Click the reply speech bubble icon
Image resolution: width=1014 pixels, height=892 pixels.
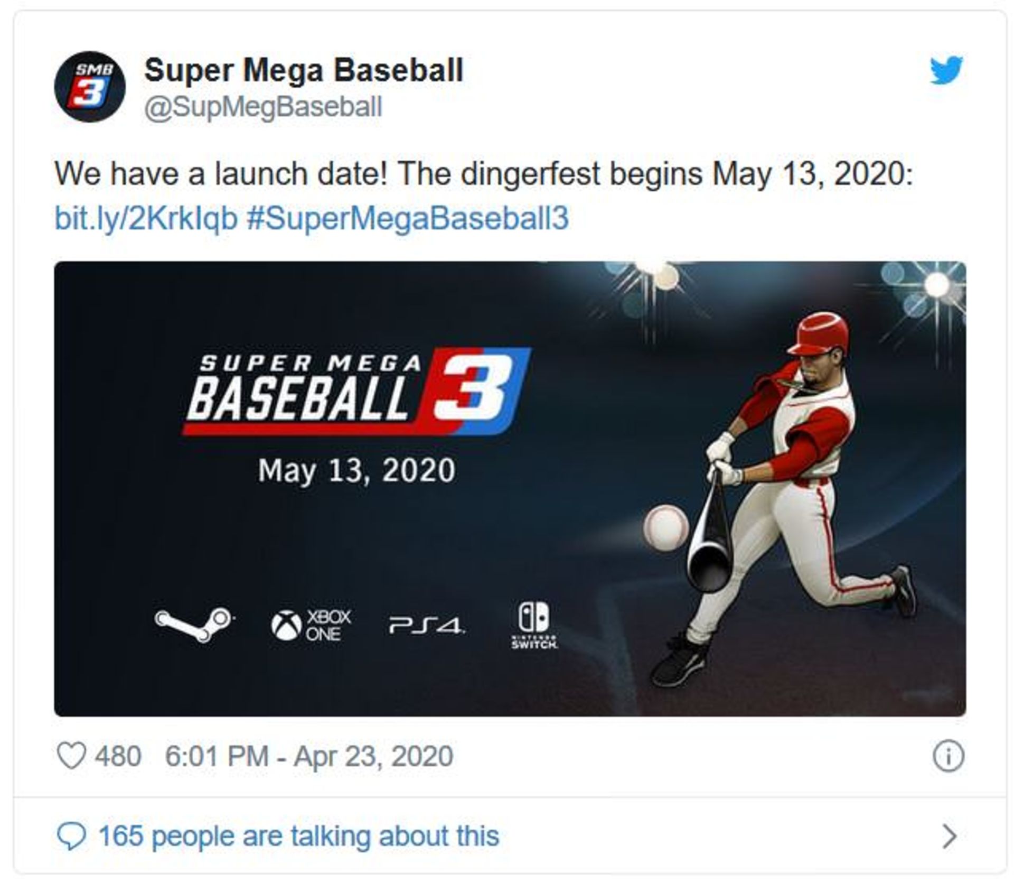click(71, 836)
